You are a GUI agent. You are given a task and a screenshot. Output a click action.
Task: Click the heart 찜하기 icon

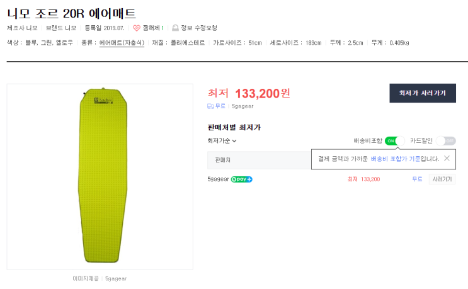137,28
